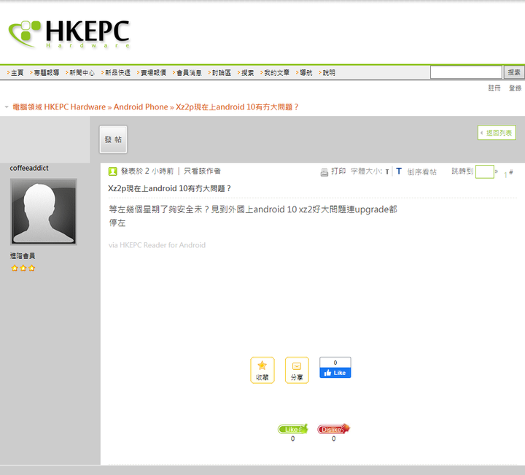Open the 新聞中心 menu item

82,73
